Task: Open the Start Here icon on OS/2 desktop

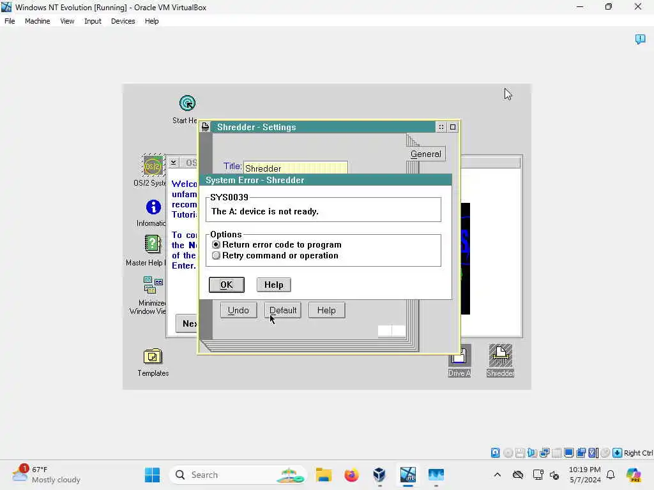Action: click(x=187, y=103)
